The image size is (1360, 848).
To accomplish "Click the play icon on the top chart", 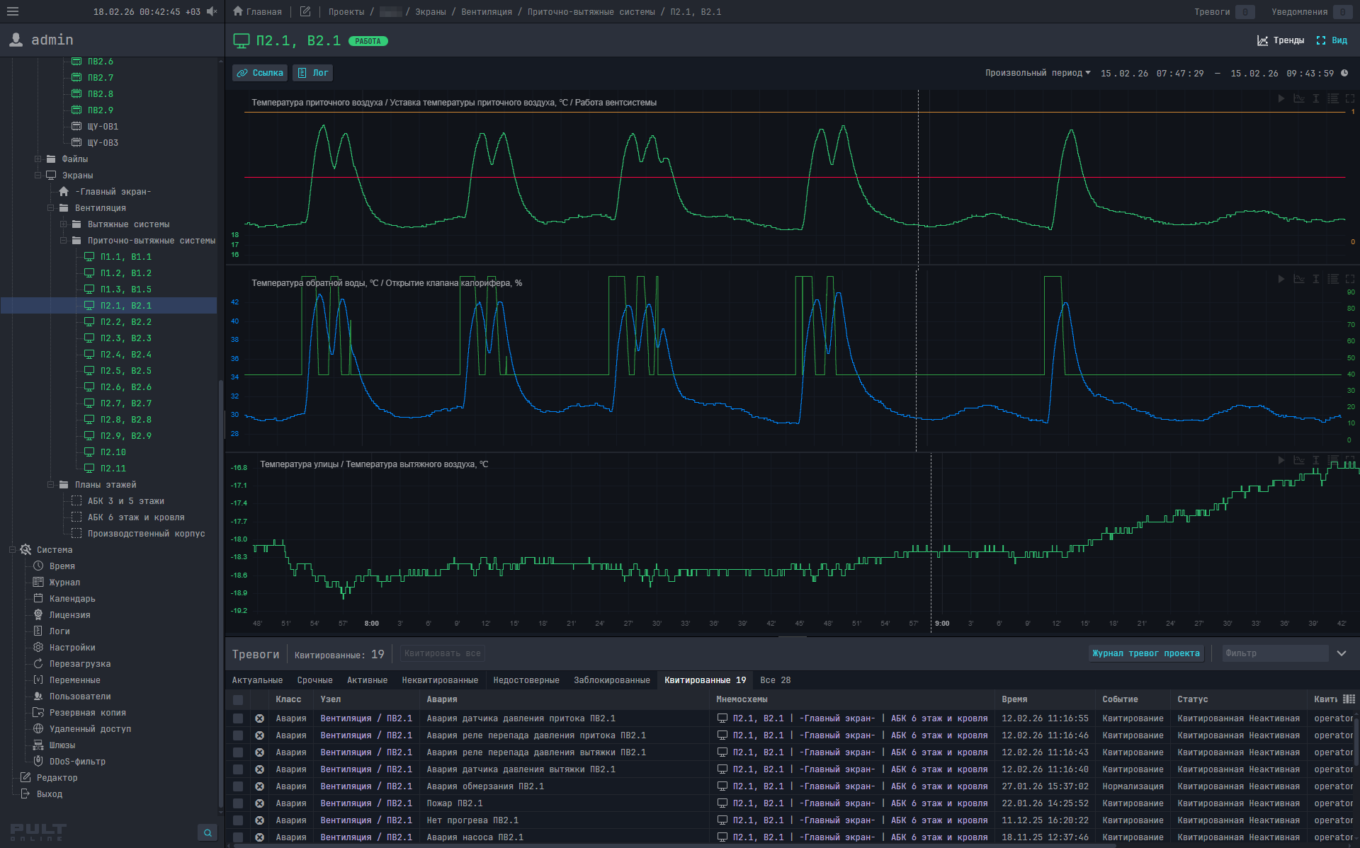I will tap(1281, 98).
